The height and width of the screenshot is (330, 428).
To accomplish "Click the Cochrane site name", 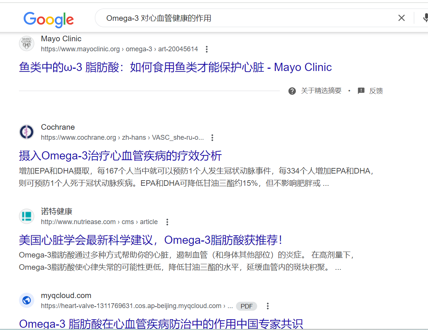I will pos(58,127).
